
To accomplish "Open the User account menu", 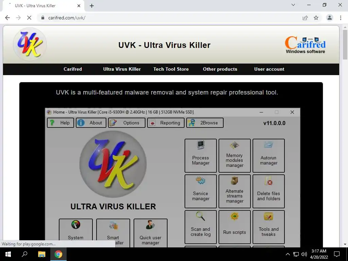I will tap(269, 69).
